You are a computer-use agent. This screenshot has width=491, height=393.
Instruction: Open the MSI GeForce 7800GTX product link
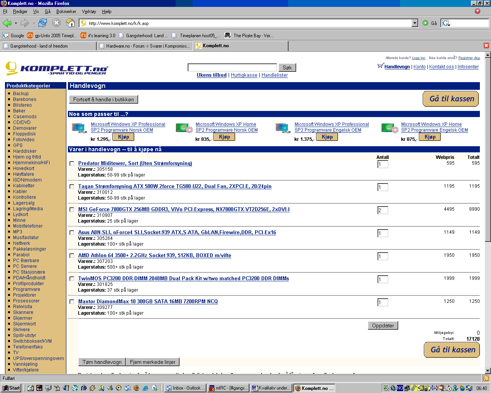click(x=184, y=209)
